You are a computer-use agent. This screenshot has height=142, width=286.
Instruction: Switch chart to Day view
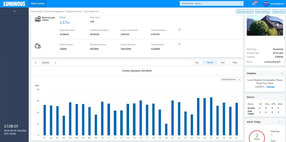point(197,62)
